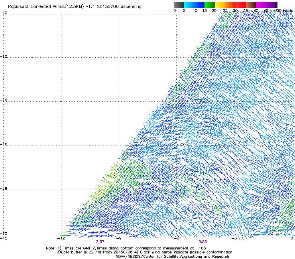Click the '-9' longitude axis label
This screenshot has width=295, height=259.
tap(119, 238)
